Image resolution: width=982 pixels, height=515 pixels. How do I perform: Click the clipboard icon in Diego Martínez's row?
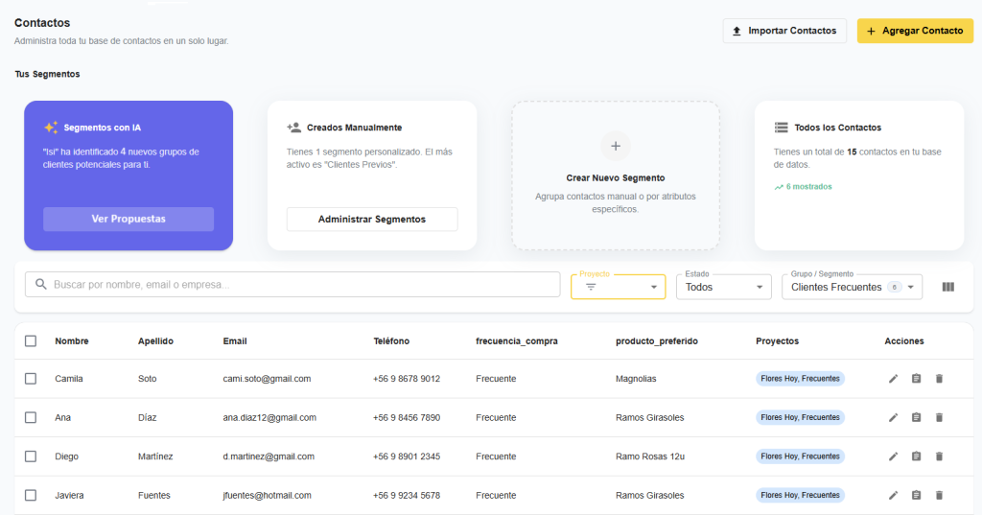click(916, 456)
